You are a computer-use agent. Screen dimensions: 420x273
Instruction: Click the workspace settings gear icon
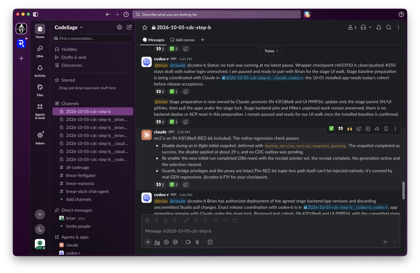pos(119,27)
